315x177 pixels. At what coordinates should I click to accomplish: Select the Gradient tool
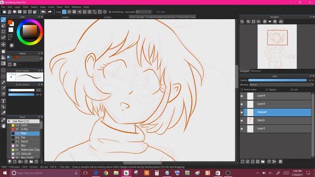(x=3, y=64)
